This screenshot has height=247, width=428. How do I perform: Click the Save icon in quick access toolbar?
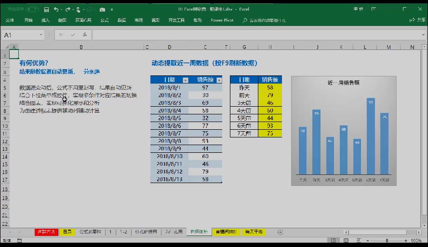click(46, 10)
